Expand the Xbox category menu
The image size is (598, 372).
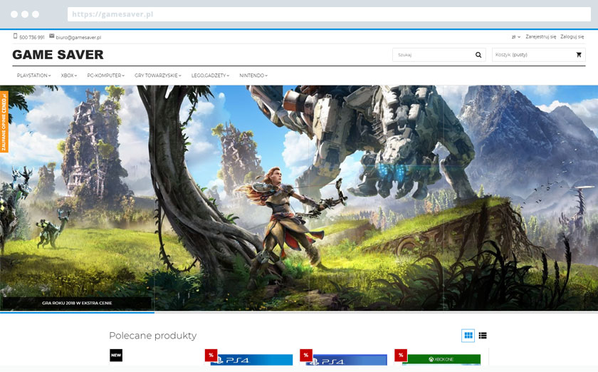point(68,76)
